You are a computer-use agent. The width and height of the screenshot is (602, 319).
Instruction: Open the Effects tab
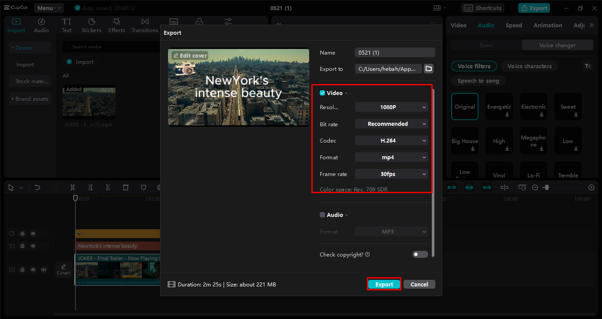pos(117,25)
